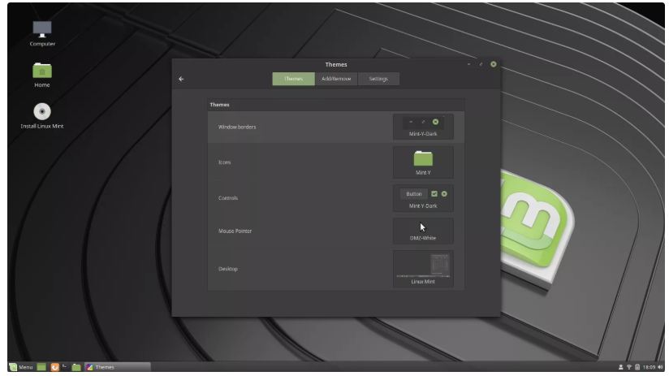Screen dimensions: 669x376
Task: Open the sound volume applet
Action: click(660, 367)
